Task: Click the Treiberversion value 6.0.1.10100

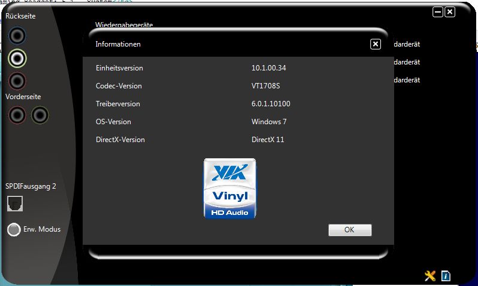Action: pyautogui.click(x=271, y=104)
